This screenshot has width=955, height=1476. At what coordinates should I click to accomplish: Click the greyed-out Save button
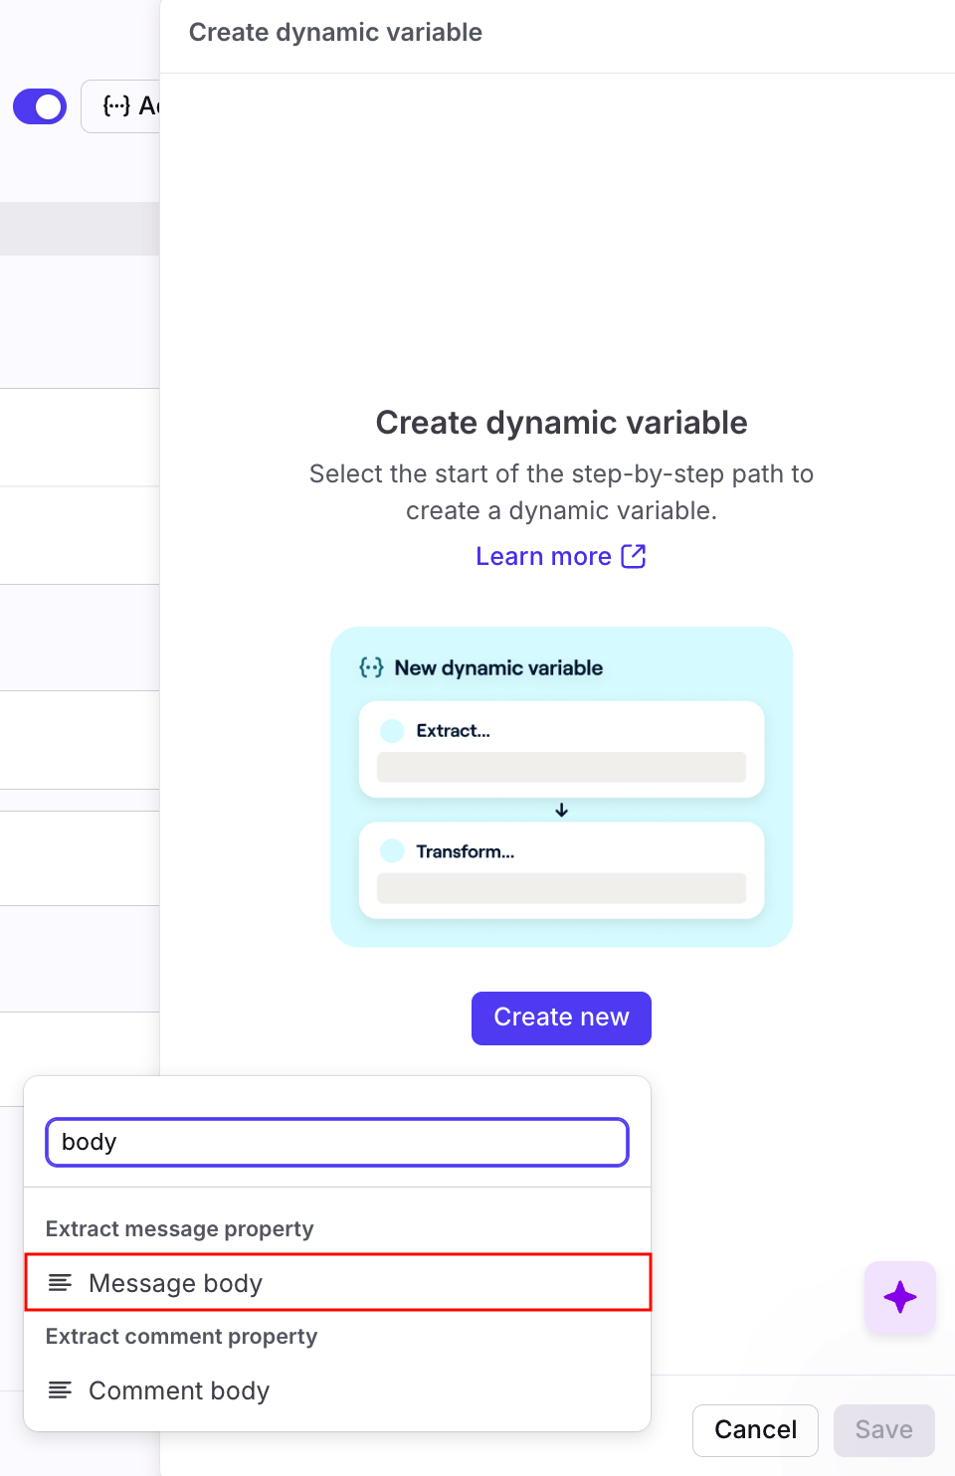(x=883, y=1430)
